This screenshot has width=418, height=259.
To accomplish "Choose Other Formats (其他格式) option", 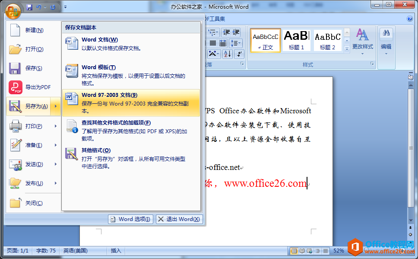I will pyautogui.click(x=131, y=158).
